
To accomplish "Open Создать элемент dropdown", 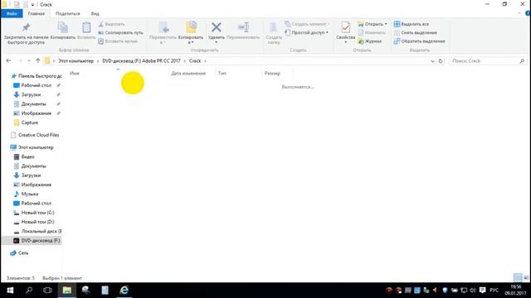I will [307, 24].
